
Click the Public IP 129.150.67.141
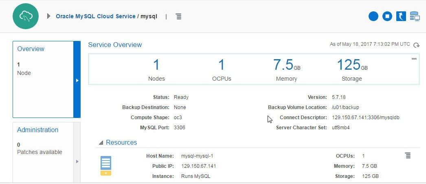tap(199, 166)
